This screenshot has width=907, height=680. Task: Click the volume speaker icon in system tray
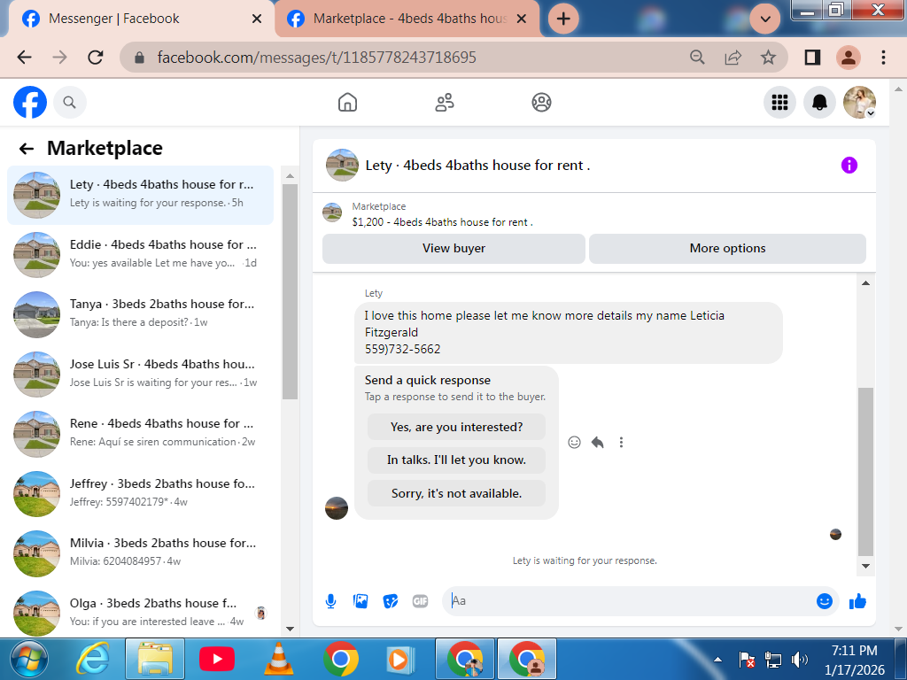[800, 659]
